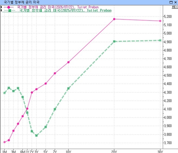
Task: Select the underlined 2025/07/22 green legend label
Action: (x=66, y=10)
